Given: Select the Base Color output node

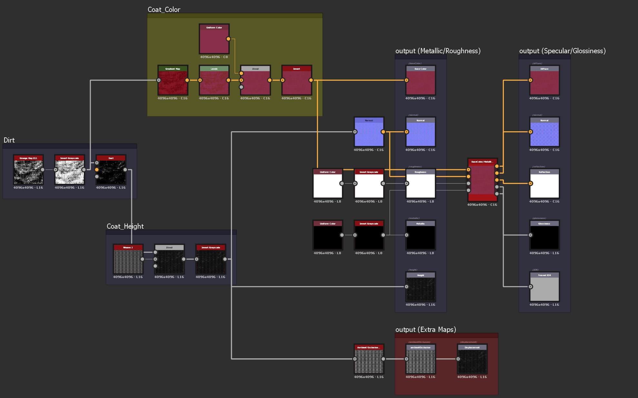Looking at the screenshot, I should click(x=421, y=80).
